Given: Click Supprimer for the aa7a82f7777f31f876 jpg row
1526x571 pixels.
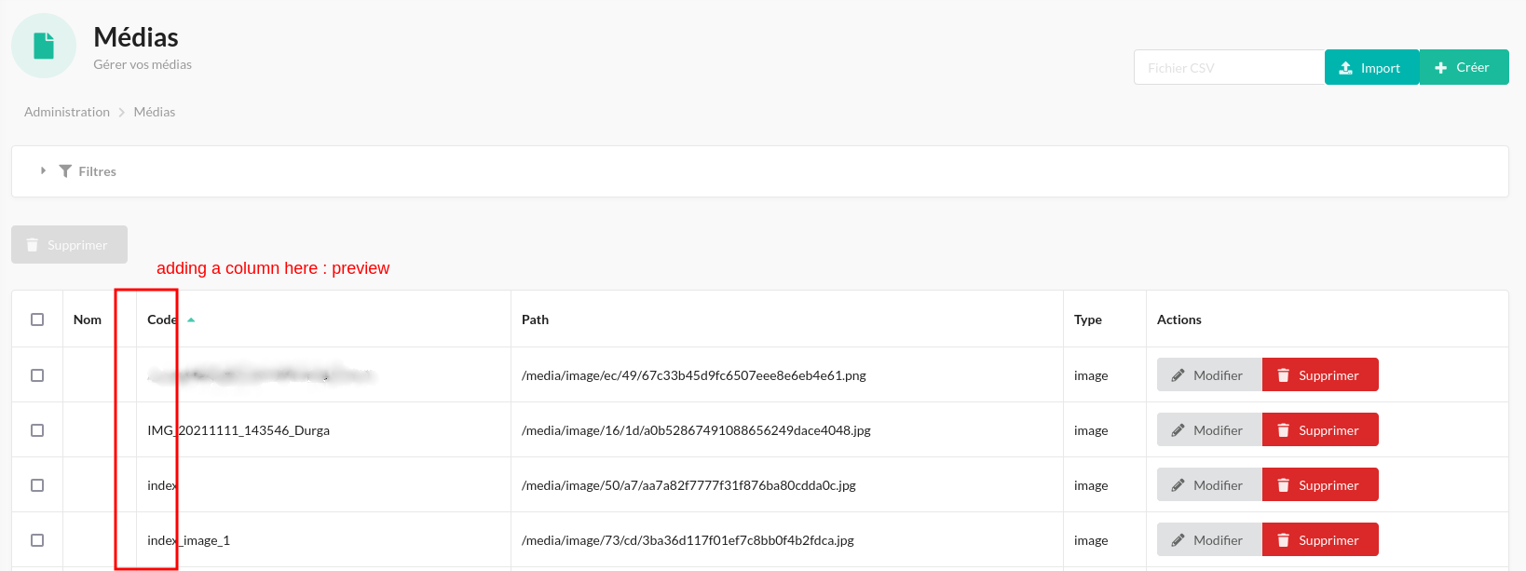Looking at the screenshot, I should 1320,485.
